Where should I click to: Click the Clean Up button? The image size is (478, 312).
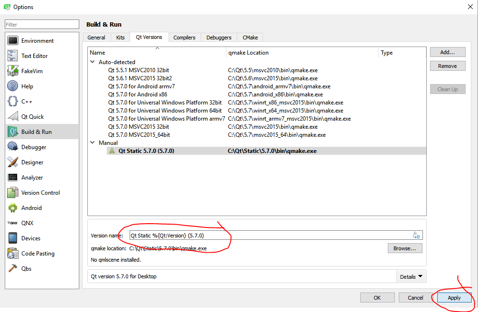tap(448, 89)
